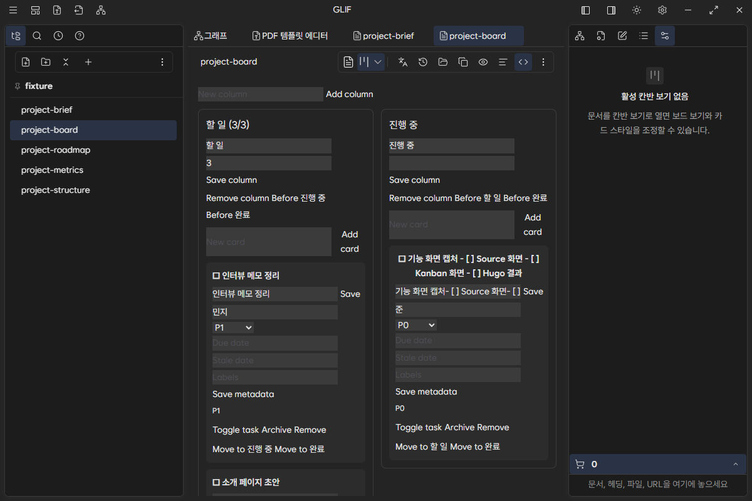Expand the cart panel chevron
Viewport: 752px width, 501px height.
coord(735,464)
